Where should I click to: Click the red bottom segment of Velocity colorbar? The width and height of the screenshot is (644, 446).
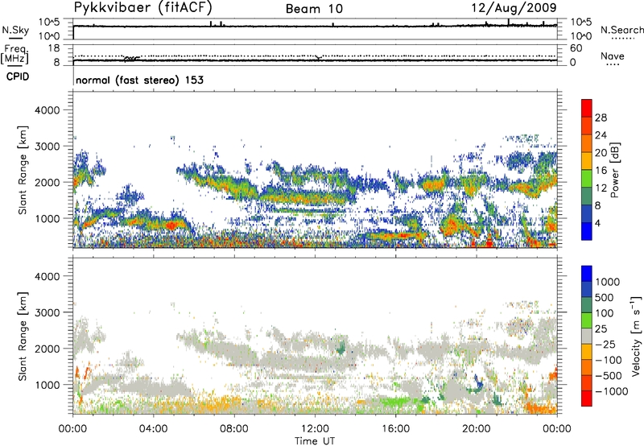pos(587,399)
